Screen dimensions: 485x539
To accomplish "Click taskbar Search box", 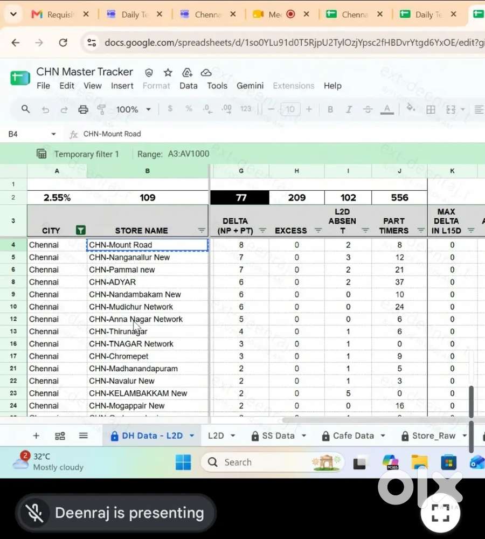I will 272,462.
